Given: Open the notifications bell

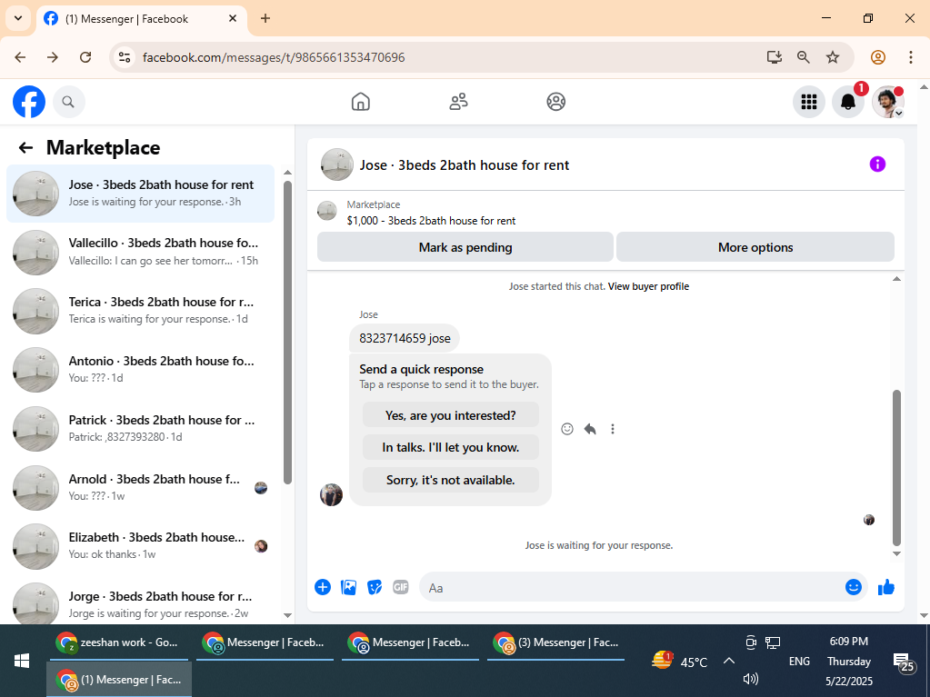Looking at the screenshot, I should point(848,102).
